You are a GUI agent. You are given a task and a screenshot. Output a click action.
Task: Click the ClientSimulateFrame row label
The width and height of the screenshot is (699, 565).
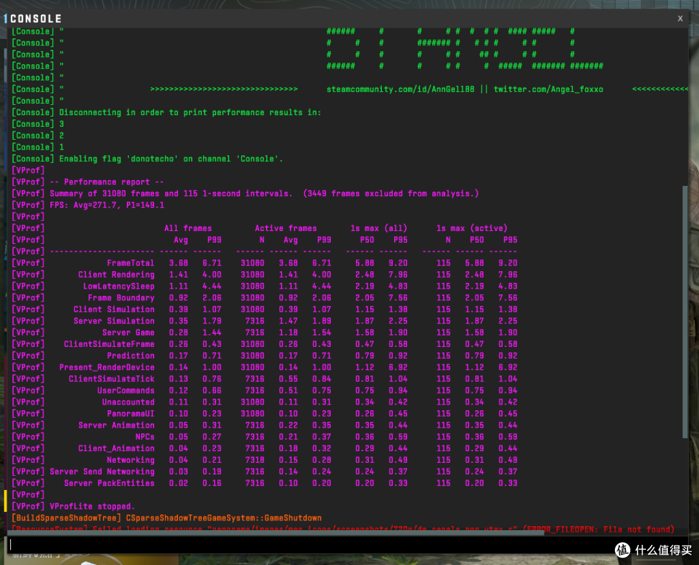pyautogui.click(x=109, y=344)
